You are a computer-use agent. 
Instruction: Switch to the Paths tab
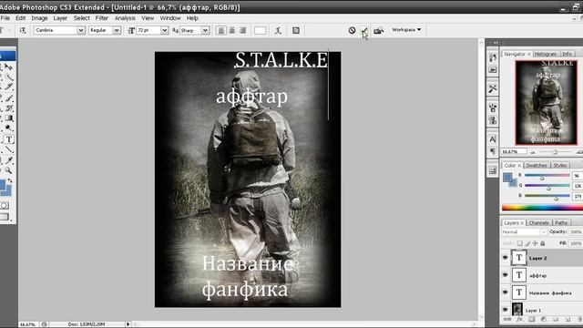tap(561, 222)
